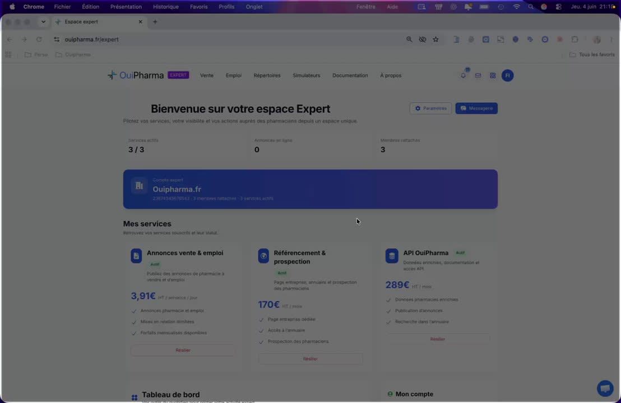Go back in browser history

[x=10, y=40]
